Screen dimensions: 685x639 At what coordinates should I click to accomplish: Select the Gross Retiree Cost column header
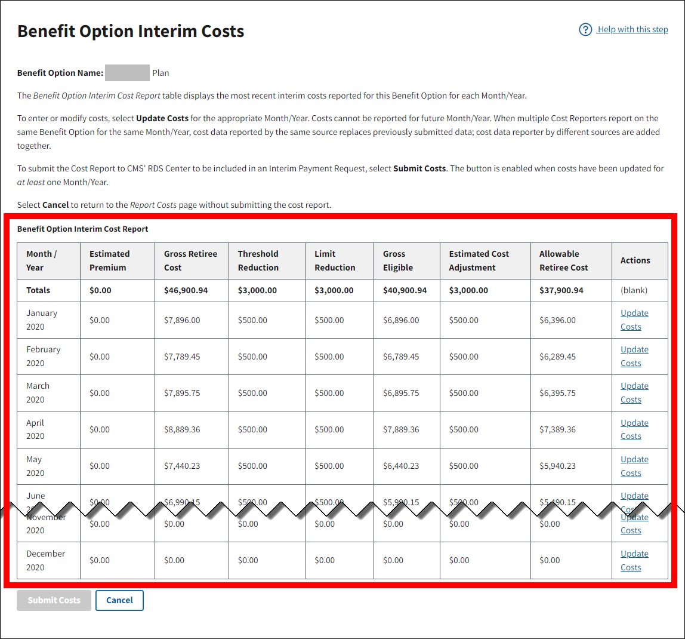click(x=190, y=261)
